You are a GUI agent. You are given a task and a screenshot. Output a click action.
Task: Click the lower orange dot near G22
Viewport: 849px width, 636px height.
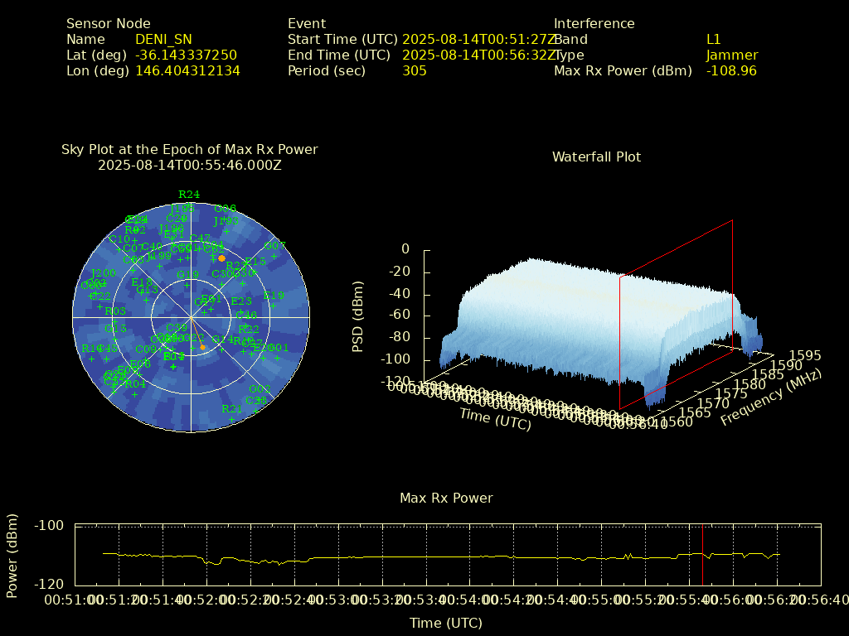pyautogui.click(x=202, y=347)
